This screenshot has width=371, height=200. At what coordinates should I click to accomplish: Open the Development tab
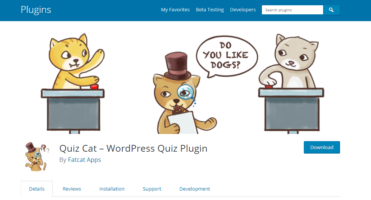[194, 189]
